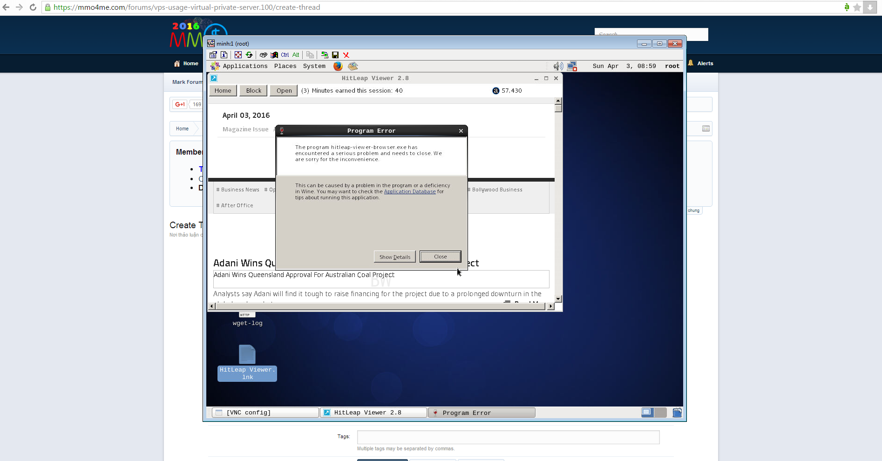Click the Adani Wins Queensland article text
Viewport: 882px width, 461px height.
[304, 275]
